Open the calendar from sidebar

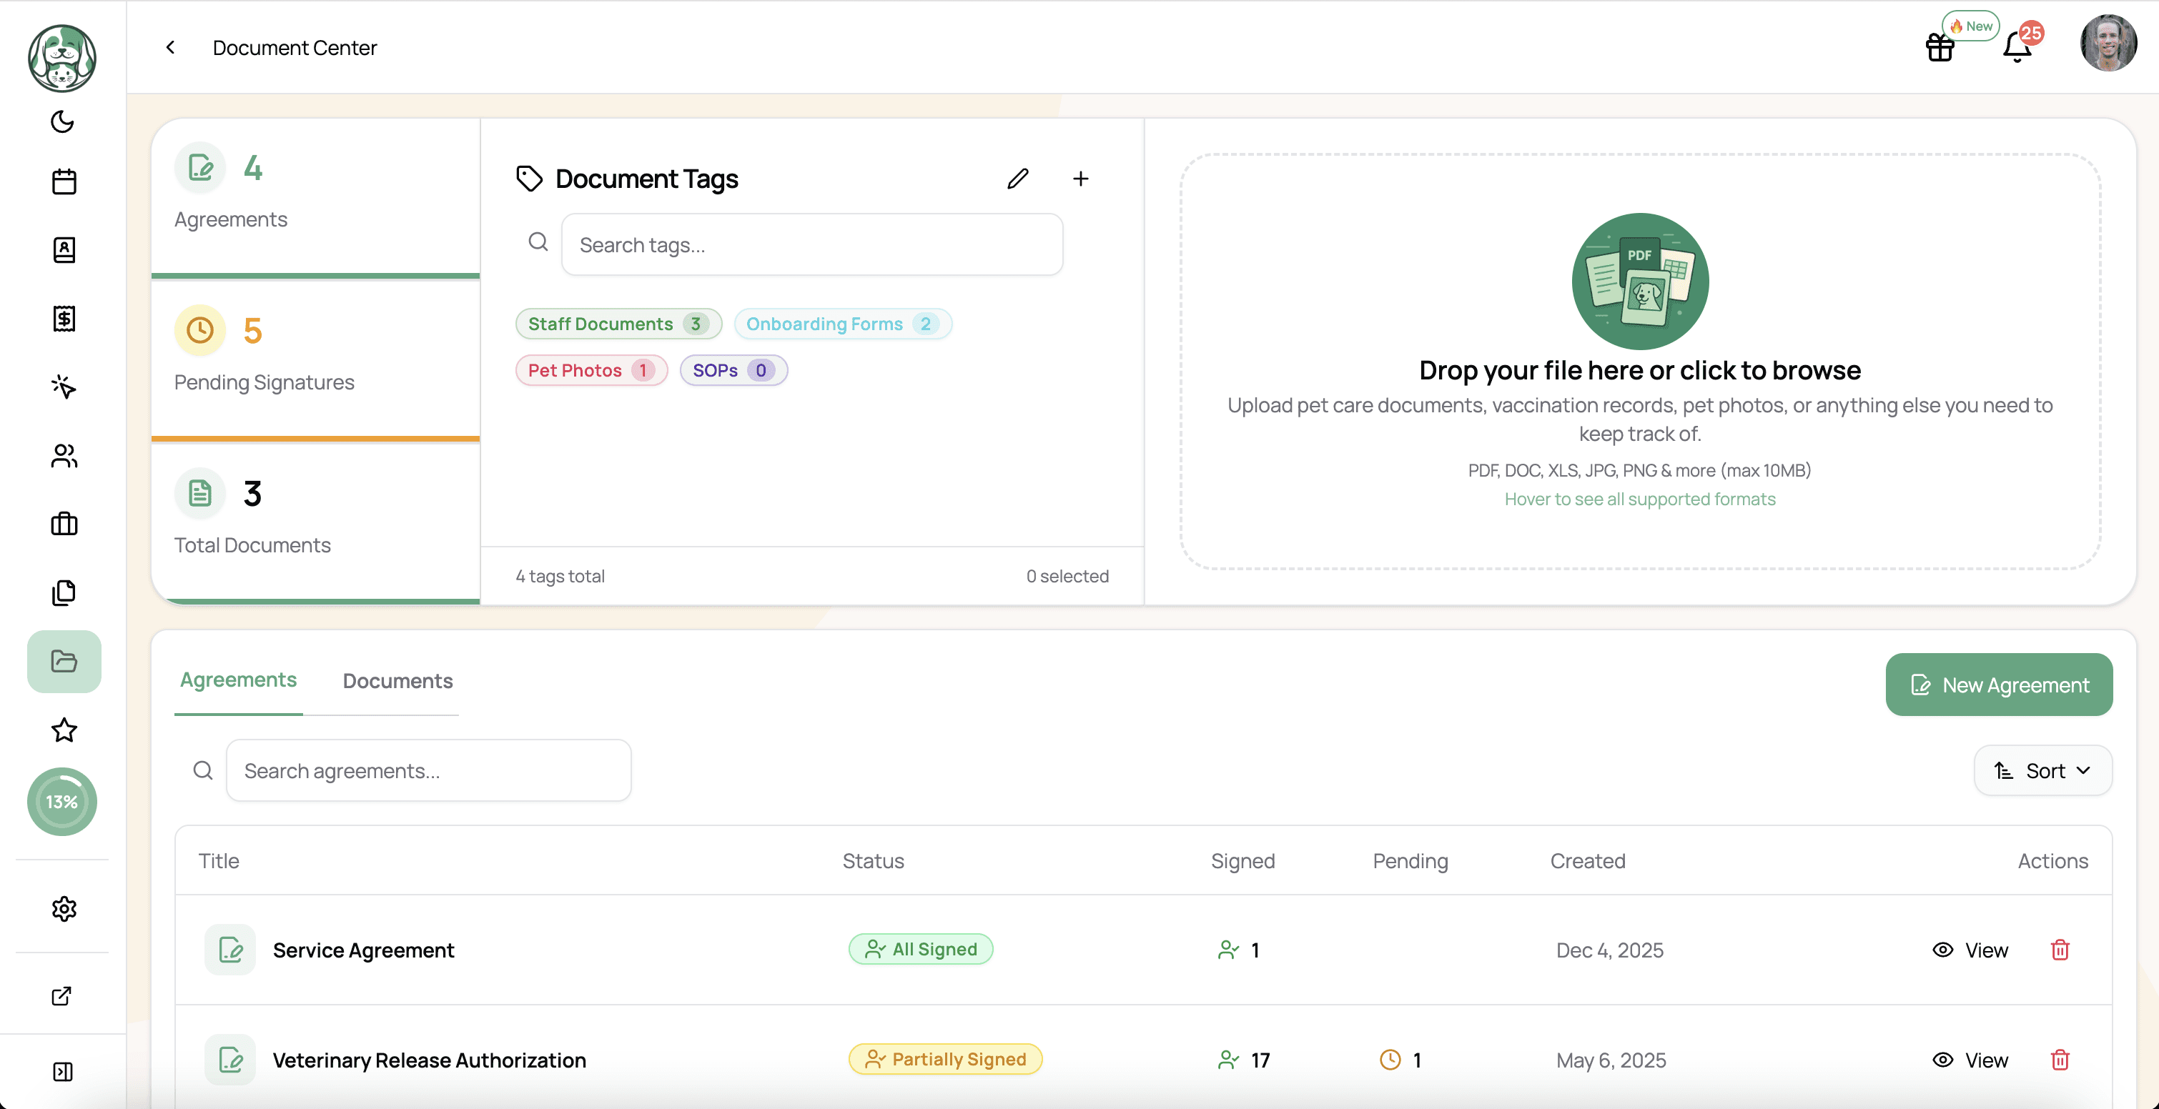pos(64,181)
